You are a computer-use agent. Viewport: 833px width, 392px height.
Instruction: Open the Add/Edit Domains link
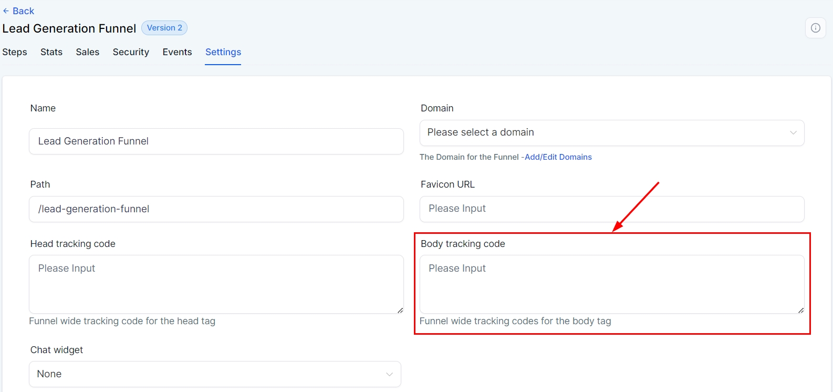(x=558, y=157)
